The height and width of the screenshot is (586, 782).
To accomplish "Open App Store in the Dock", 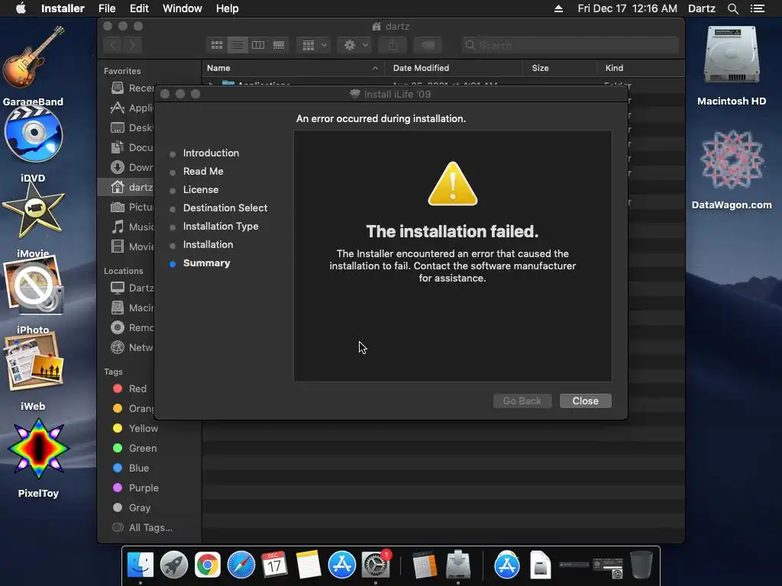I will [x=342, y=565].
